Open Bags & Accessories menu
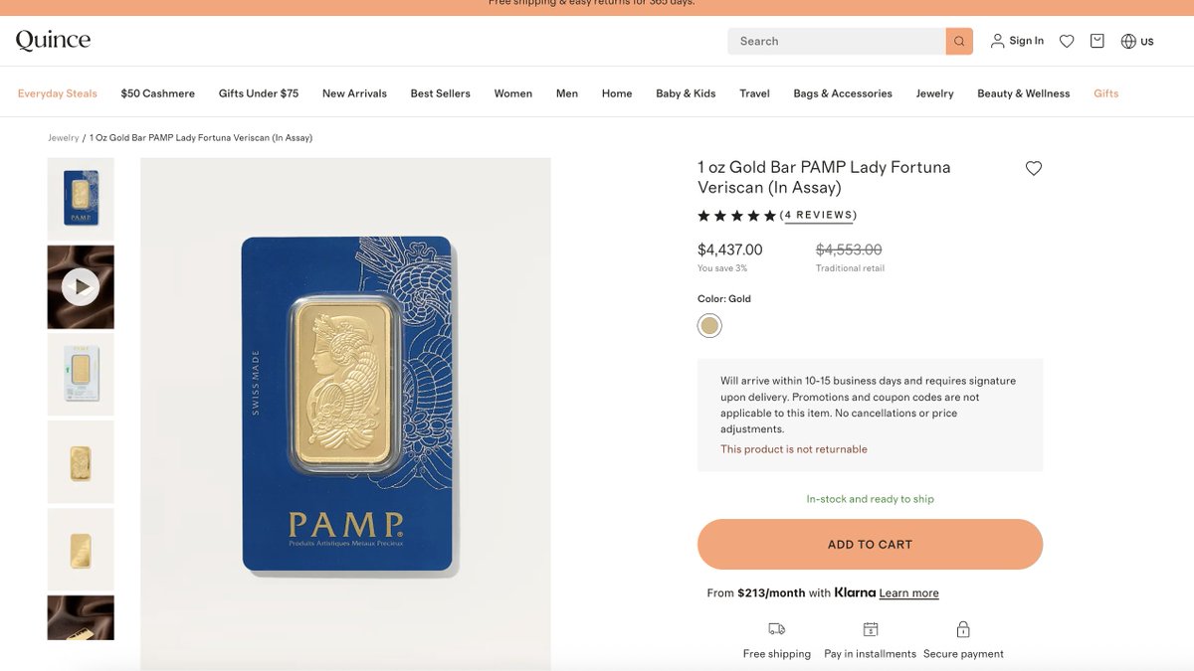Image resolution: width=1194 pixels, height=671 pixels. point(843,93)
